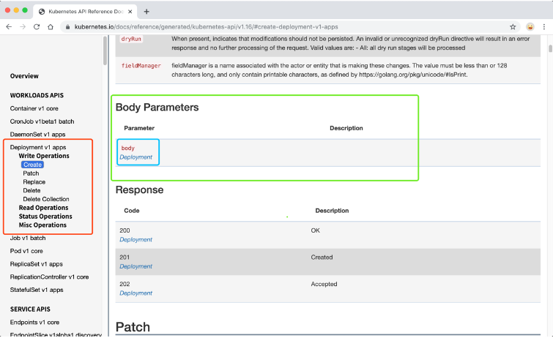Expand Status Operations under Deployment
This screenshot has height=338, width=553.
(x=45, y=217)
